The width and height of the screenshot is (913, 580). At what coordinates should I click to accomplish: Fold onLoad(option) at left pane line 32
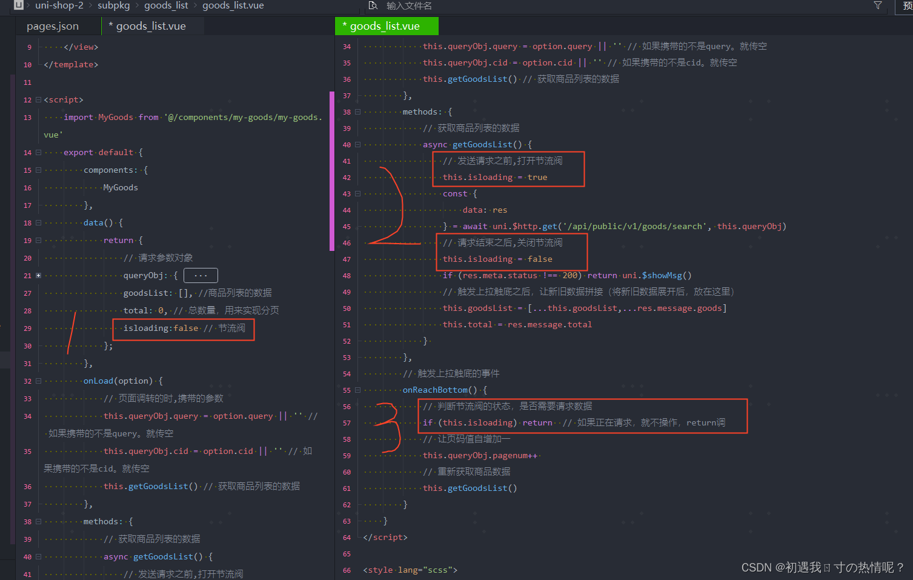38,381
